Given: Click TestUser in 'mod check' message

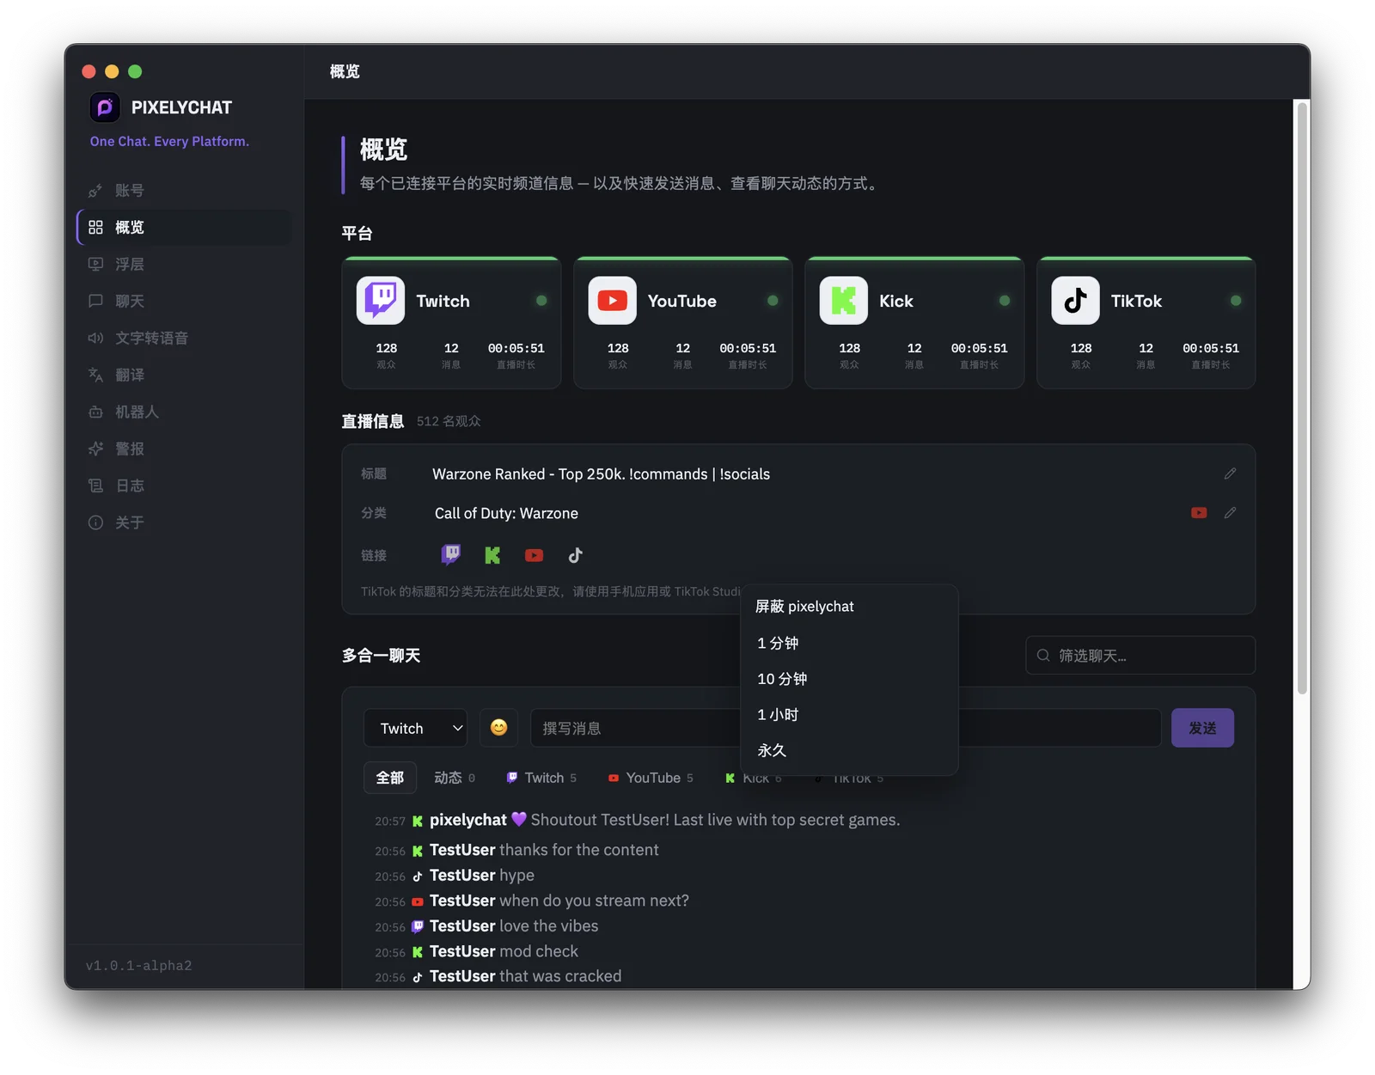Looking at the screenshot, I should tap(462, 951).
